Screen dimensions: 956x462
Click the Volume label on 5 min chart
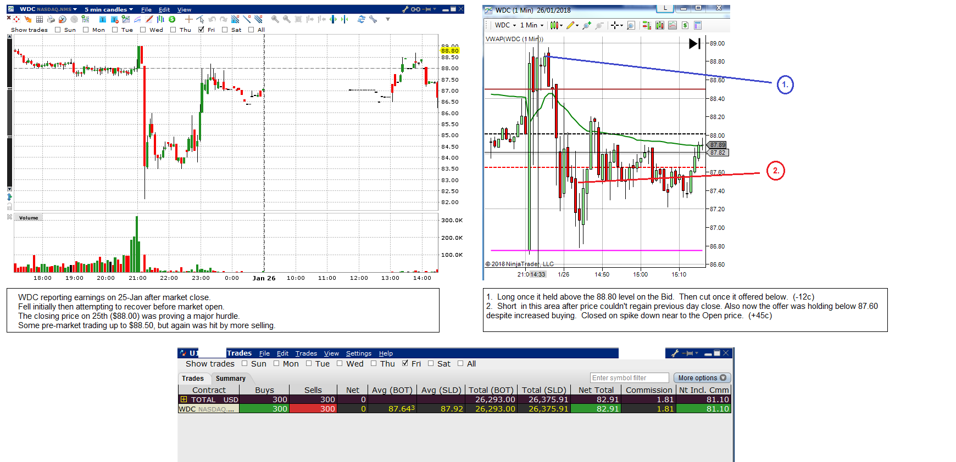[29, 218]
